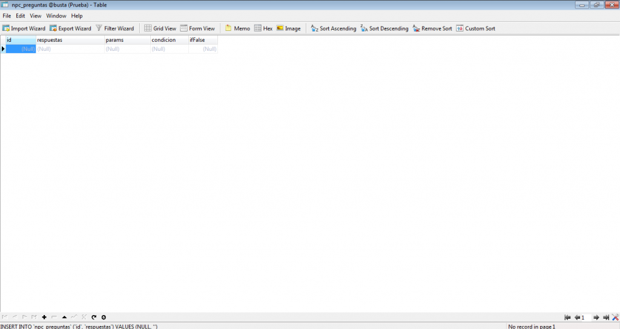
Task: Select the condicion (Null) cell
Action: (170, 49)
